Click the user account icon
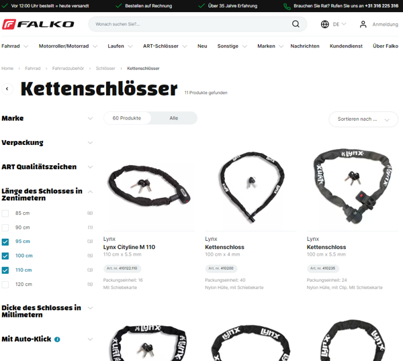Image resolution: width=403 pixels, height=361 pixels. [363, 24]
